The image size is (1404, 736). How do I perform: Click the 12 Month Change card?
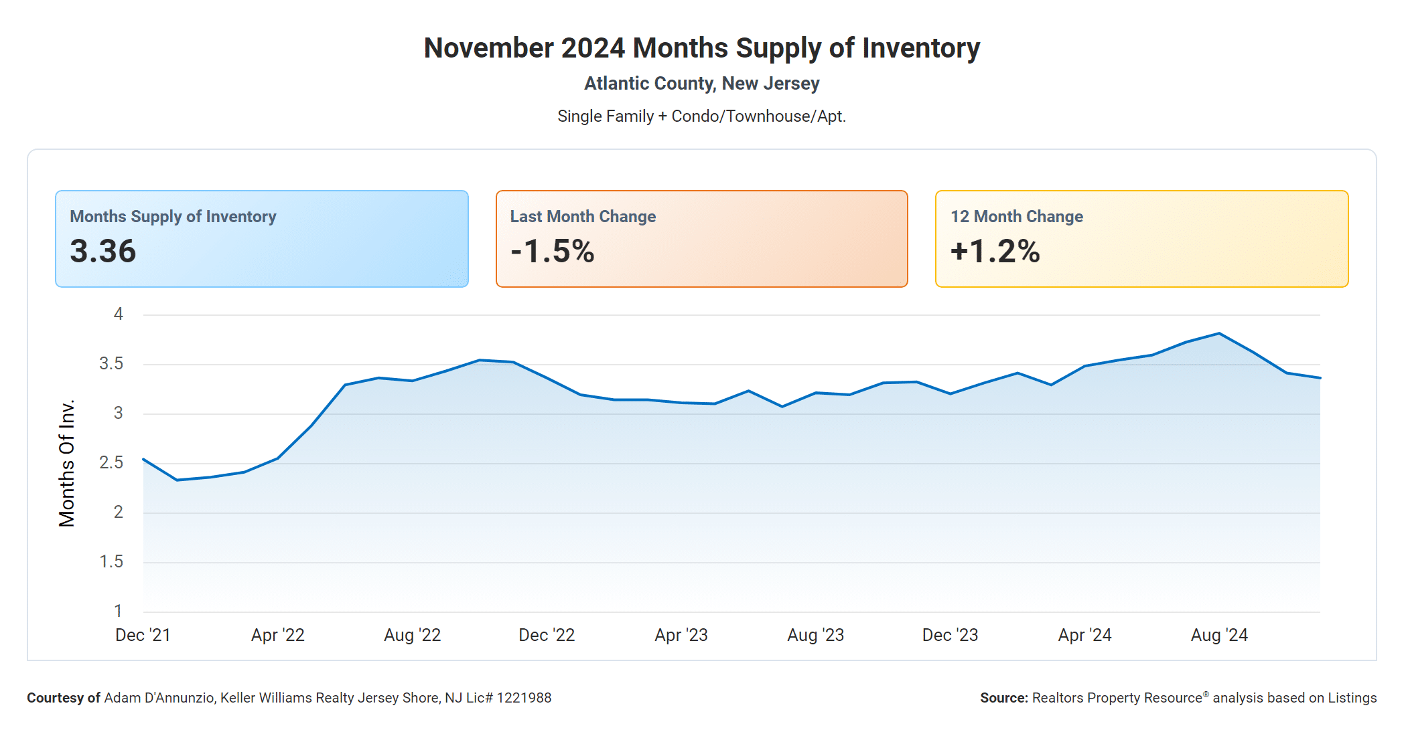tap(1141, 239)
